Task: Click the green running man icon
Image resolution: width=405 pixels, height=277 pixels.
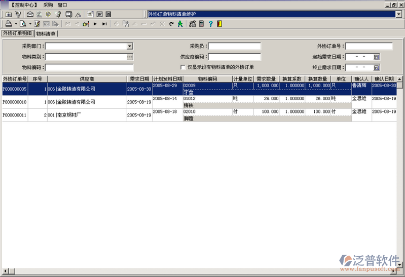Action: (x=180, y=24)
